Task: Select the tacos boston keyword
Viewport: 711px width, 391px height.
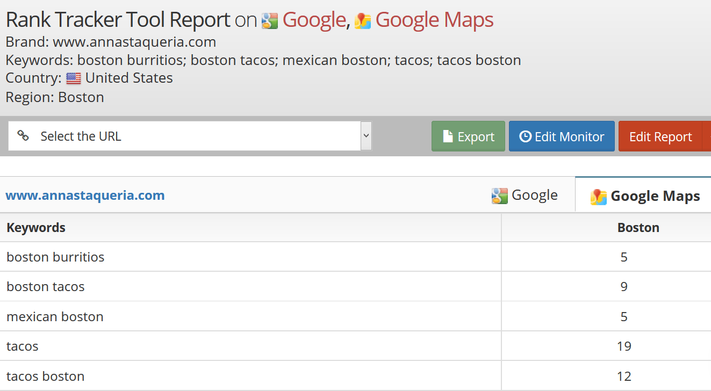Action: click(46, 376)
